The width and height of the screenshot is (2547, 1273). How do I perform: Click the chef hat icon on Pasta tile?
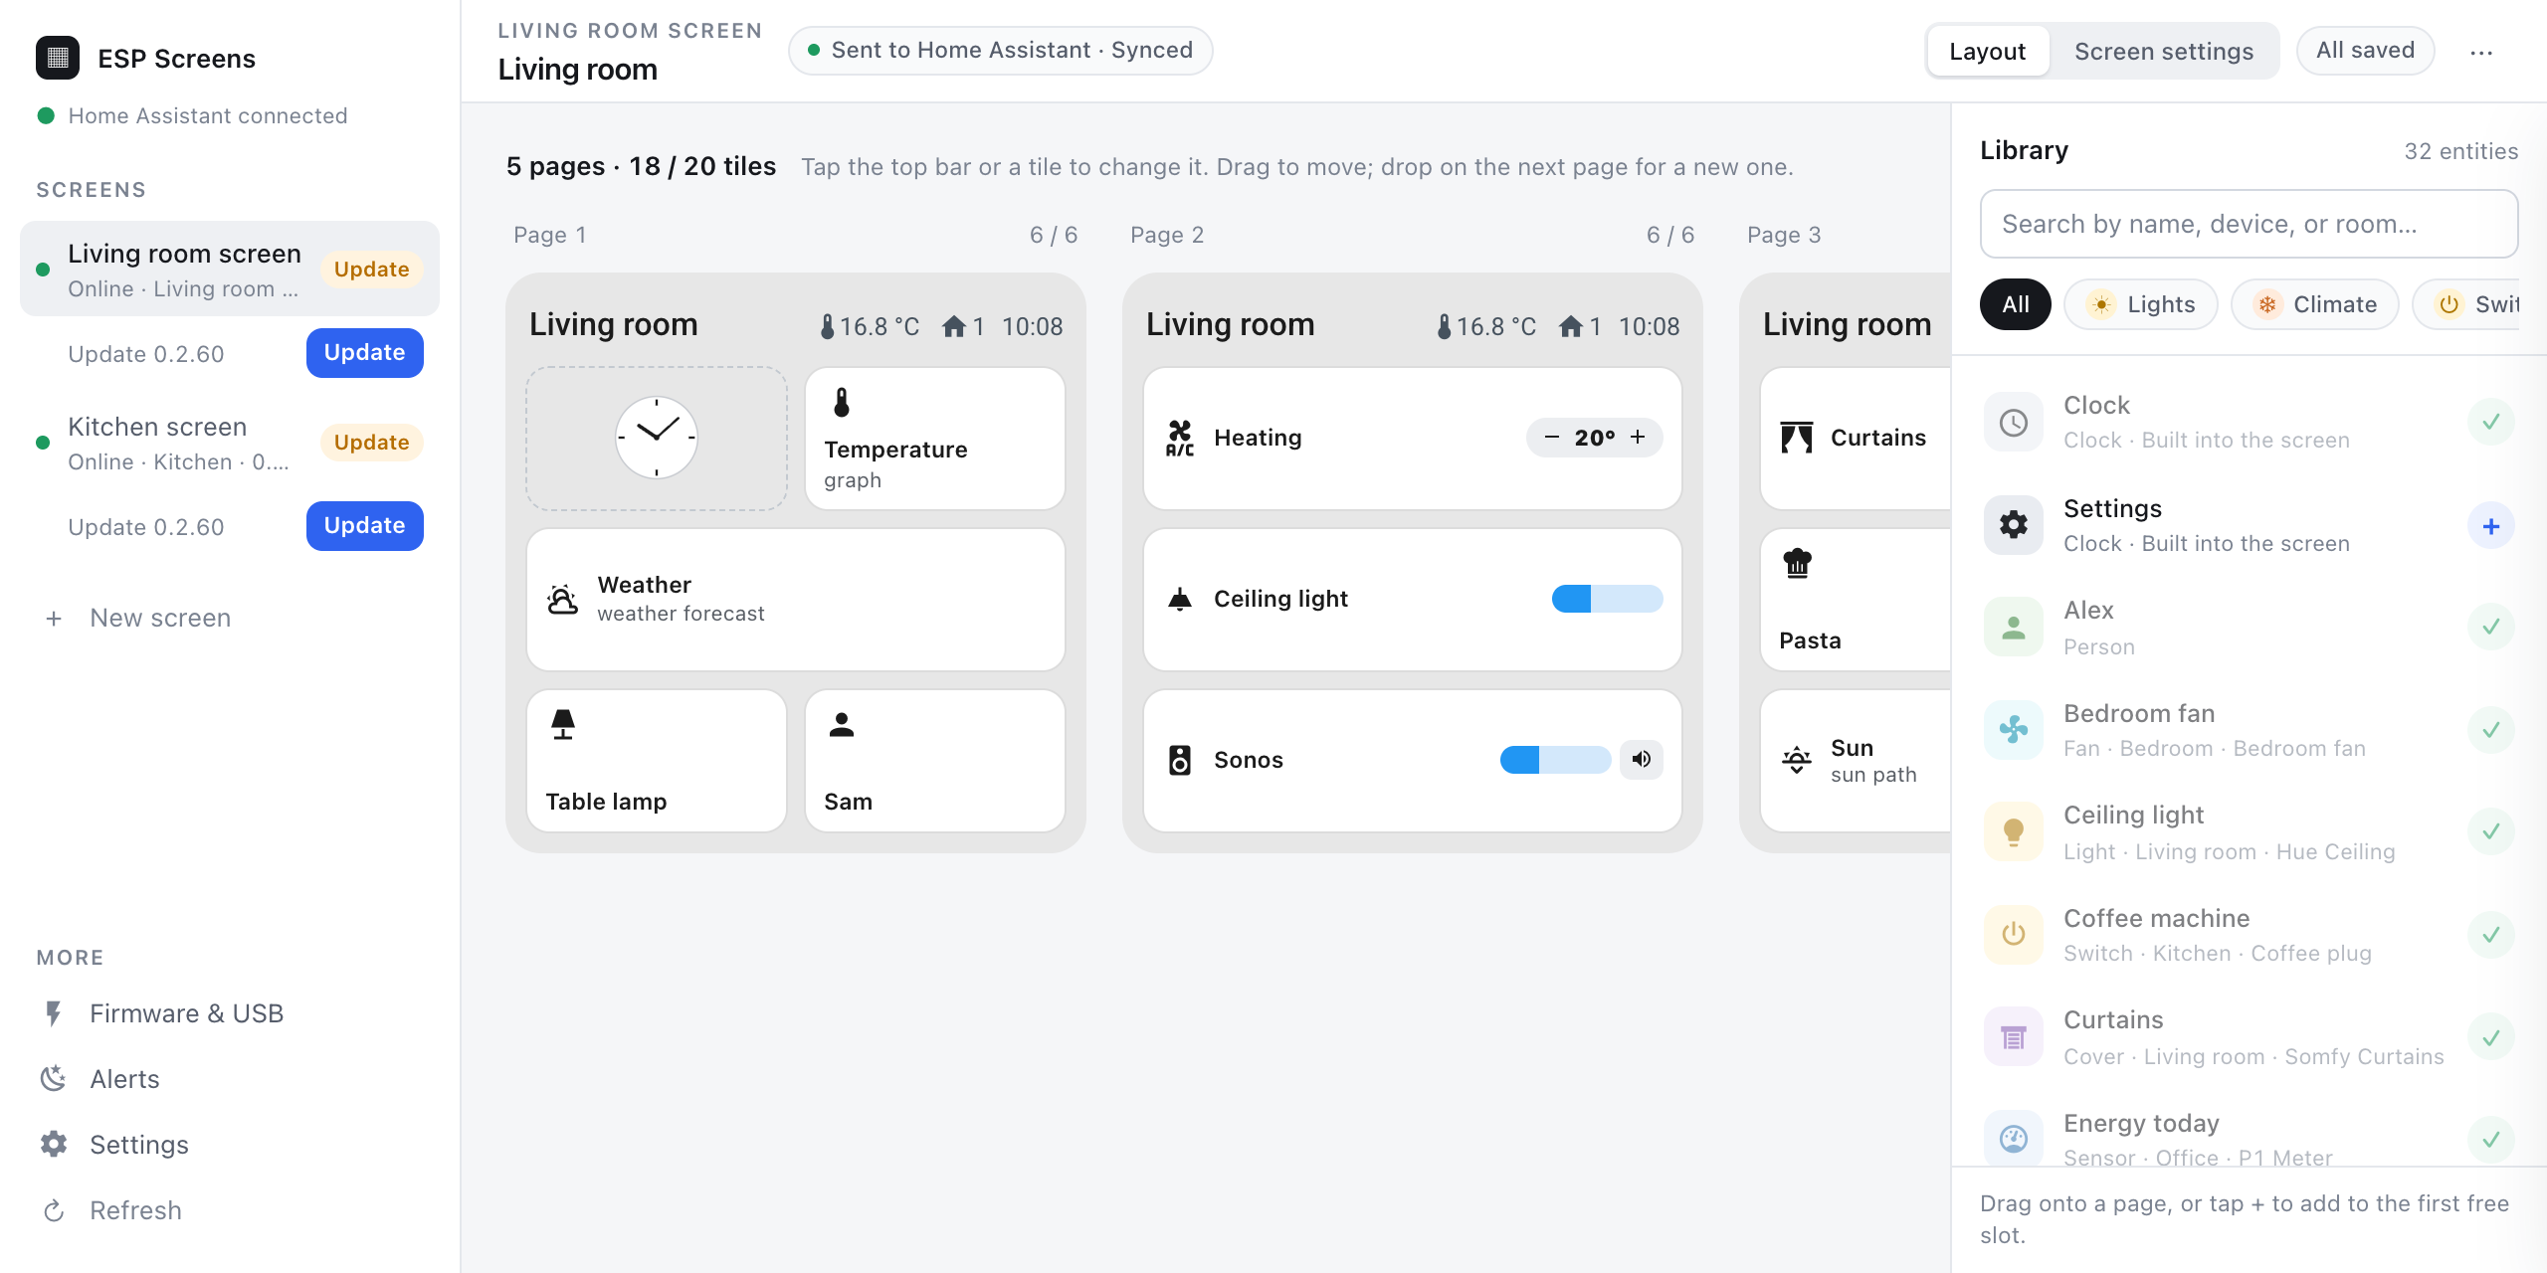click(x=1797, y=564)
